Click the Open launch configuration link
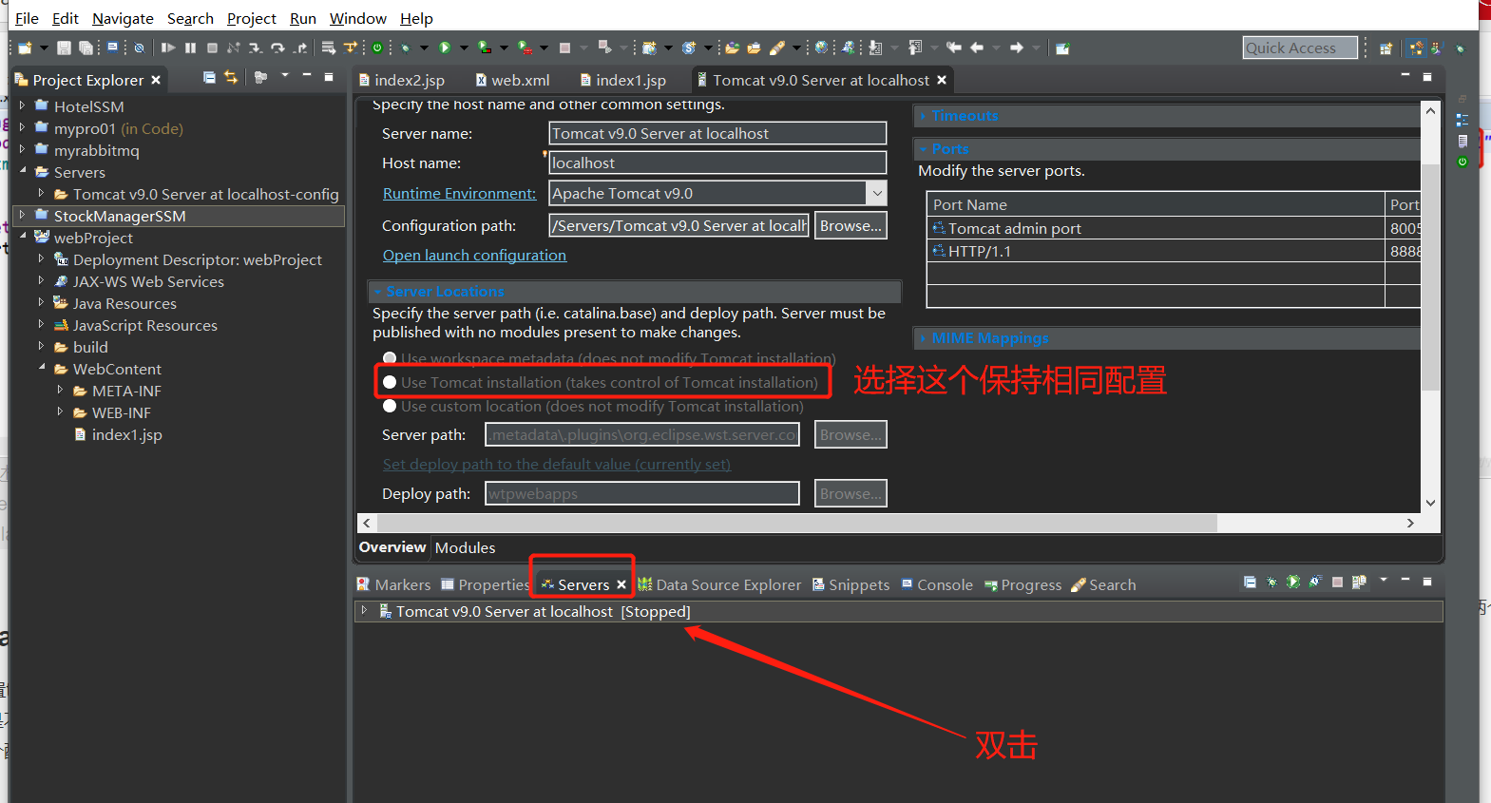 pos(474,255)
